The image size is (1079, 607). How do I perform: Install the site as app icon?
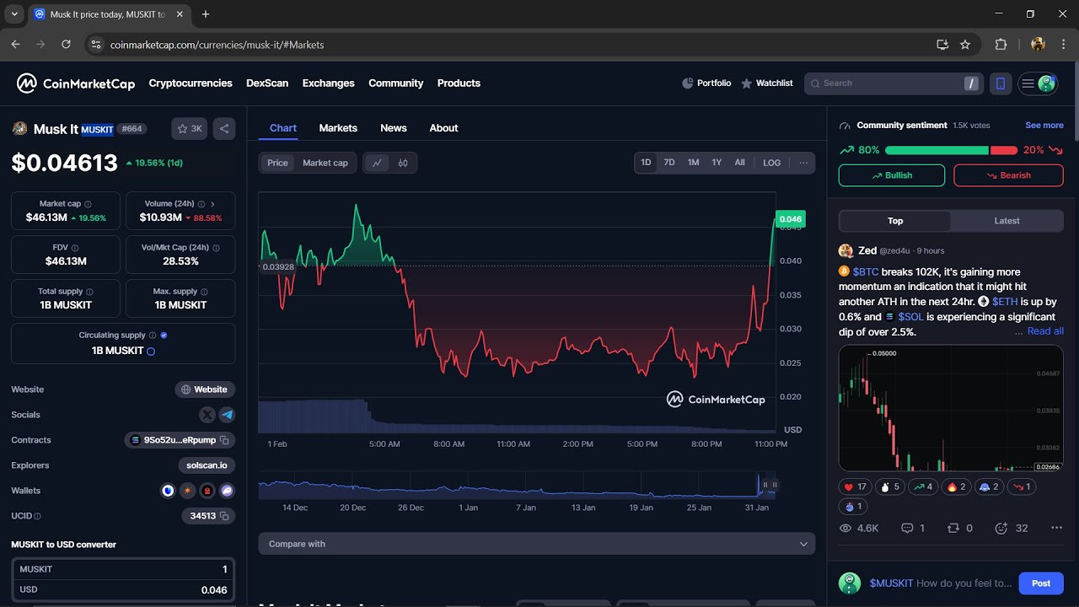coord(942,45)
